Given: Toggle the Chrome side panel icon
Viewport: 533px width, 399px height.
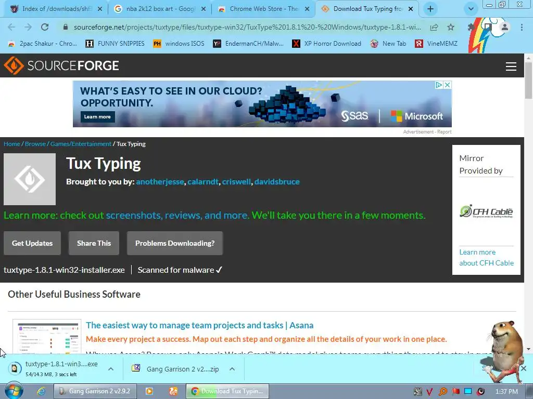Looking at the screenshot, I should pos(488,27).
